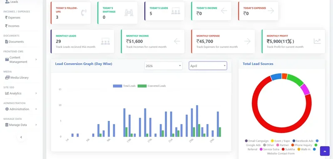Click the Lead Conversion Graph heading
The width and height of the screenshot is (333, 159).
[84, 64]
